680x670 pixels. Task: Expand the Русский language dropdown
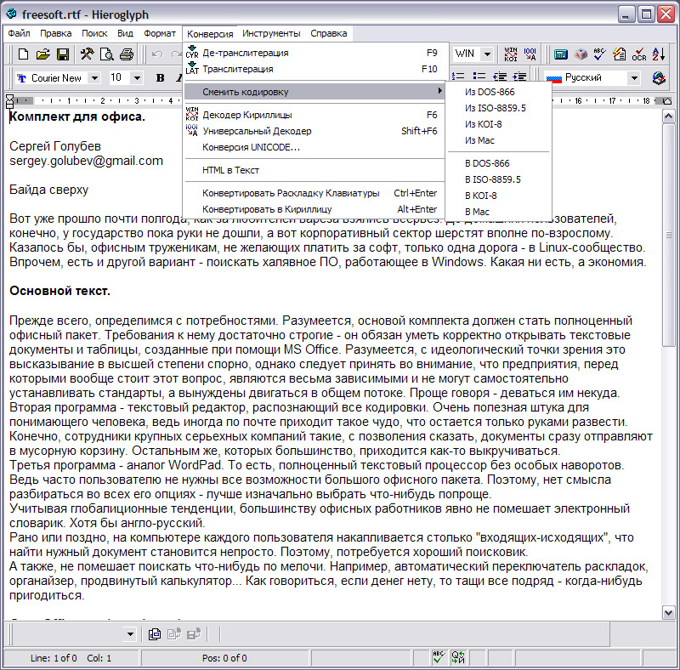634,78
